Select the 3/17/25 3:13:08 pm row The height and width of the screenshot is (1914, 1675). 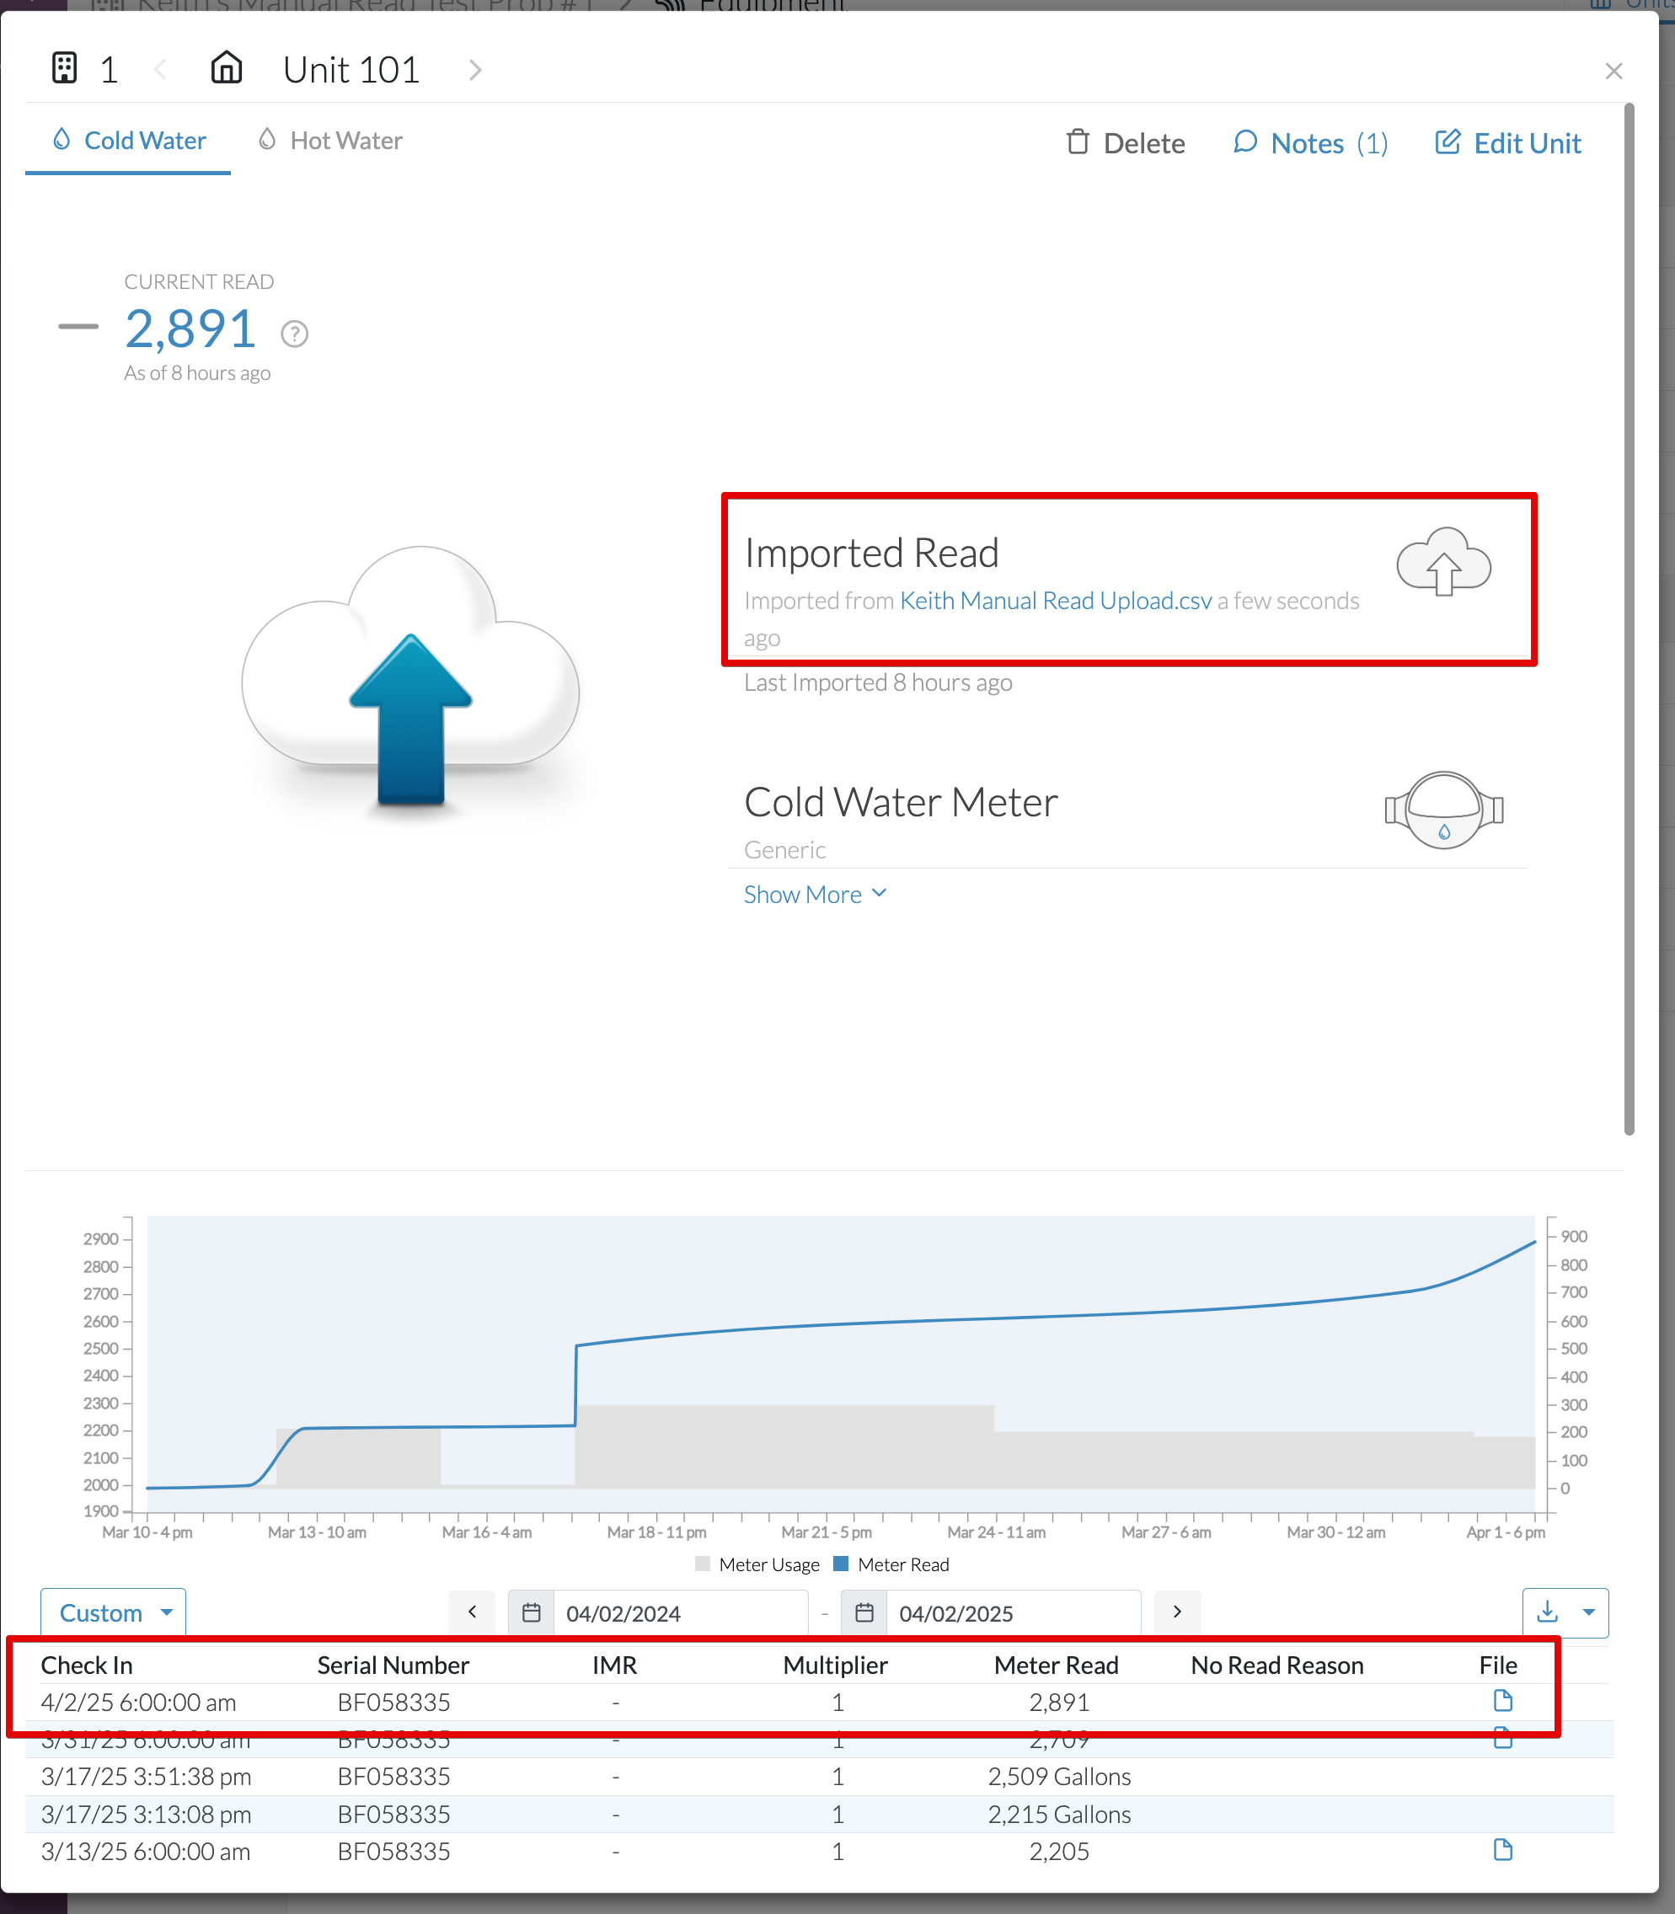click(820, 1814)
